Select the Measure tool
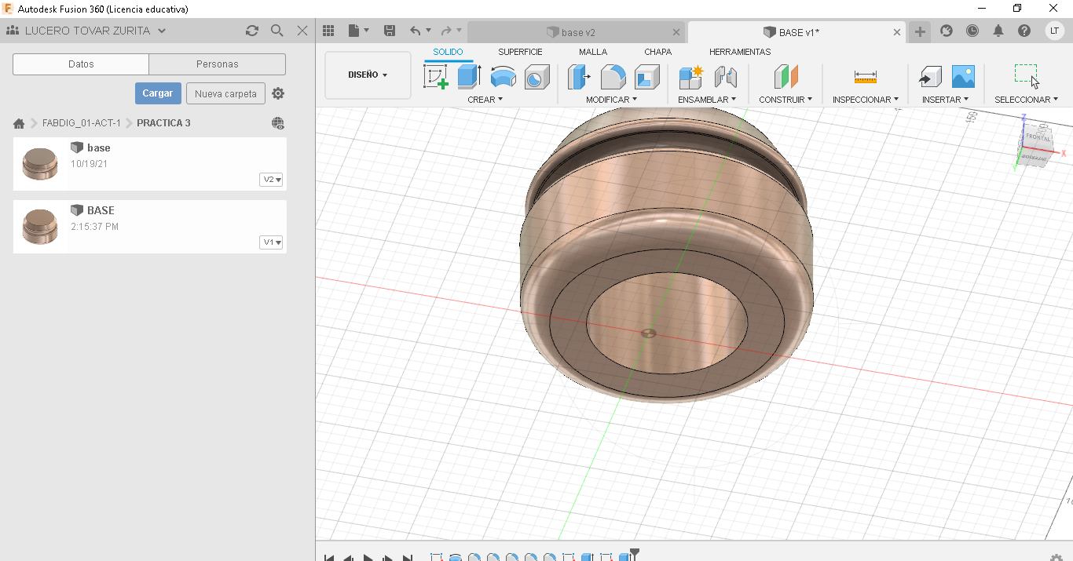 tap(865, 77)
